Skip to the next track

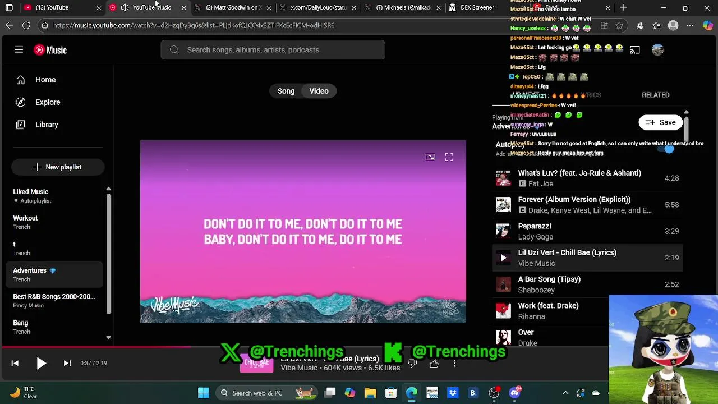tap(67, 363)
